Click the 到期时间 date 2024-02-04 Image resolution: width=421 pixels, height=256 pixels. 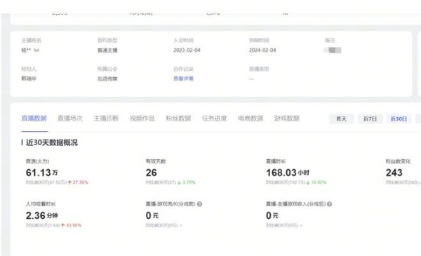(x=262, y=50)
